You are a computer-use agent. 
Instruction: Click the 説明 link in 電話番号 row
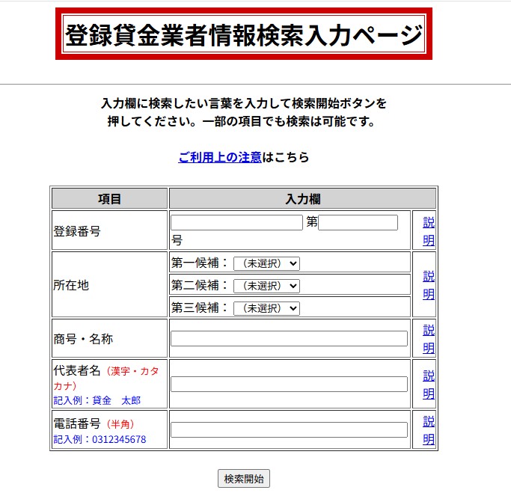point(429,430)
